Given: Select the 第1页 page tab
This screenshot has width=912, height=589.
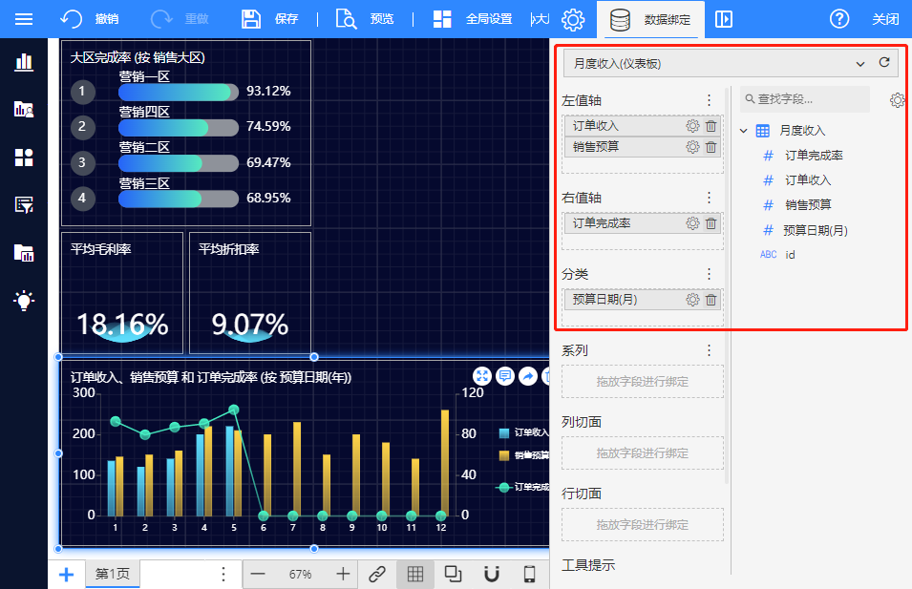Looking at the screenshot, I should tap(112, 574).
